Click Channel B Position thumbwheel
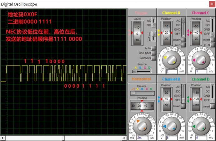Viewport: 216px width, 141px height. coord(166,99)
